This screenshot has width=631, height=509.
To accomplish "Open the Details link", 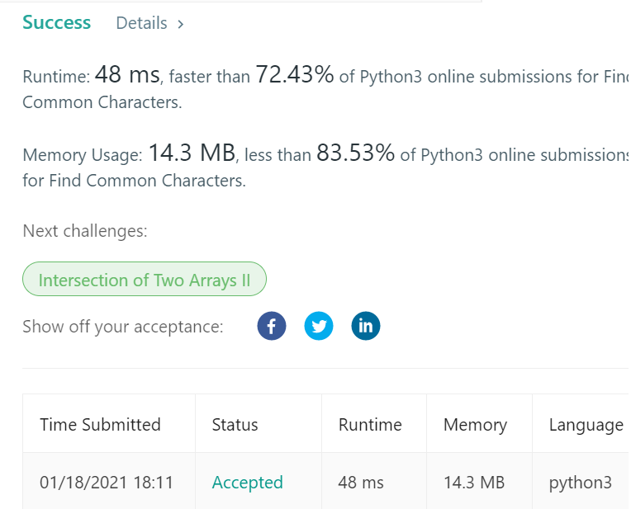I will [141, 23].
